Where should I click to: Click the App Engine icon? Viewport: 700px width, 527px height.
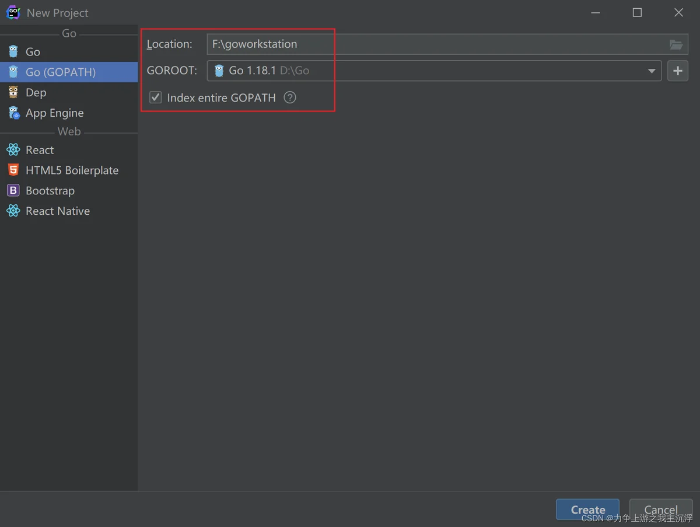click(x=13, y=113)
